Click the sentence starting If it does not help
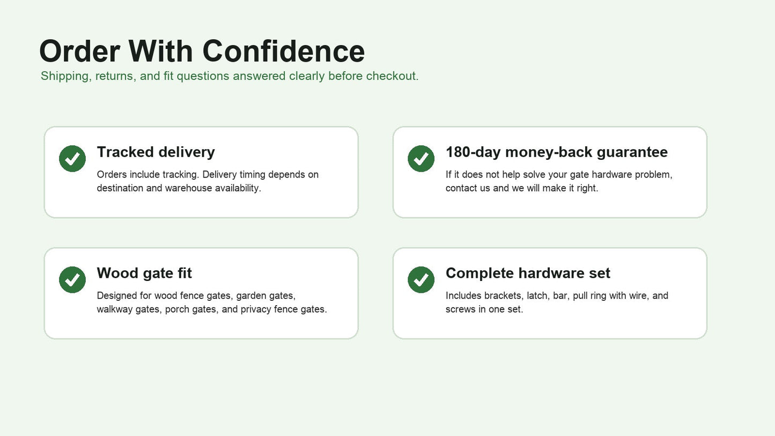The height and width of the screenshot is (436, 775). click(559, 174)
